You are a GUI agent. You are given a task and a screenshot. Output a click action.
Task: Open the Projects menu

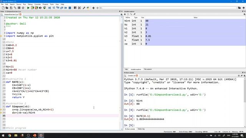click(45, 4)
